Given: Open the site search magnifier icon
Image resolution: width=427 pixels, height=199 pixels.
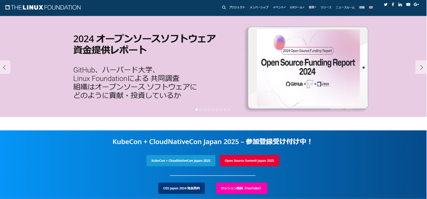Looking at the screenshot, I should click(x=224, y=7).
